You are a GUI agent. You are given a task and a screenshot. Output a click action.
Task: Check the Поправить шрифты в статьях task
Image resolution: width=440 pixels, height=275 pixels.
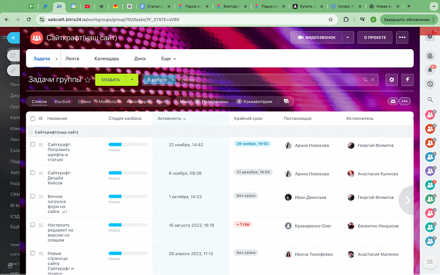(x=33, y=145)
